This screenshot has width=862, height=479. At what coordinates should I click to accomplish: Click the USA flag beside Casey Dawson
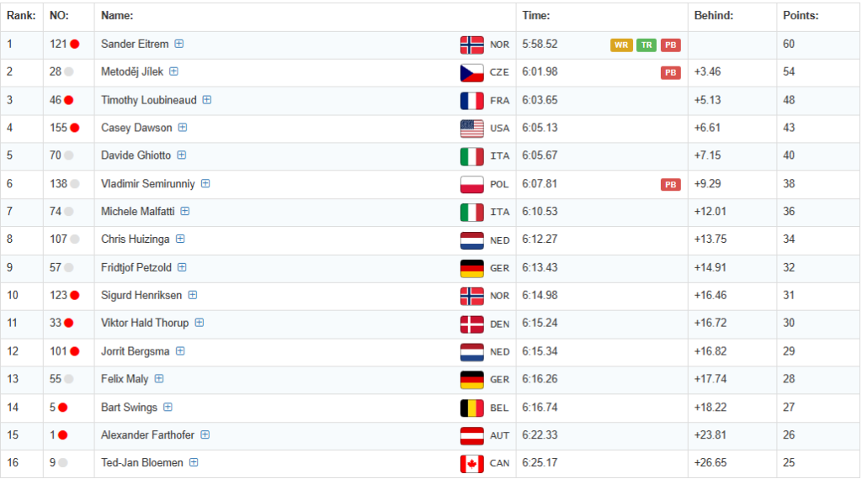[471, 128]
